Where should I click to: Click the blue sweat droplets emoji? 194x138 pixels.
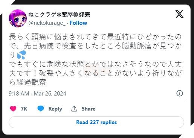[21, 55]
